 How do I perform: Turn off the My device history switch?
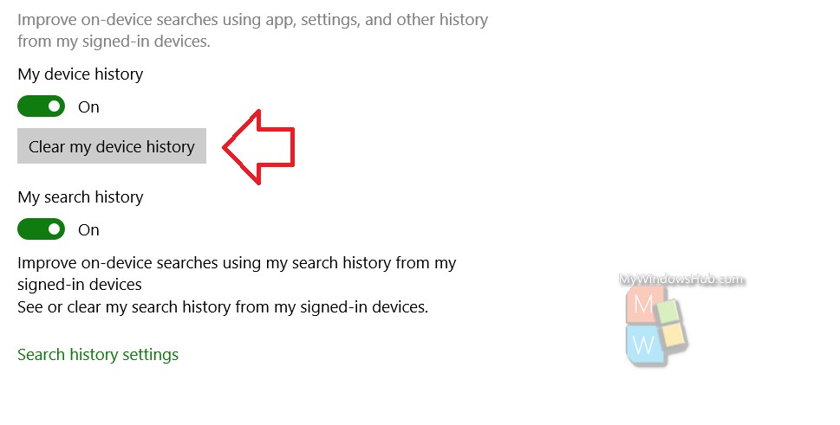pos(42,106)
